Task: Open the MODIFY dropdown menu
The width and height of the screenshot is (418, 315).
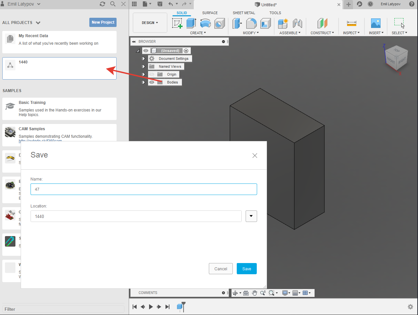Action: point(251,33)
